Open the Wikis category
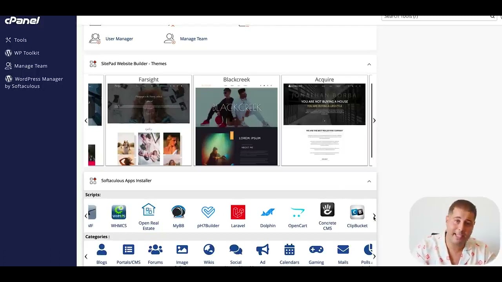502x282 pixels. click(x=209, y=254)
